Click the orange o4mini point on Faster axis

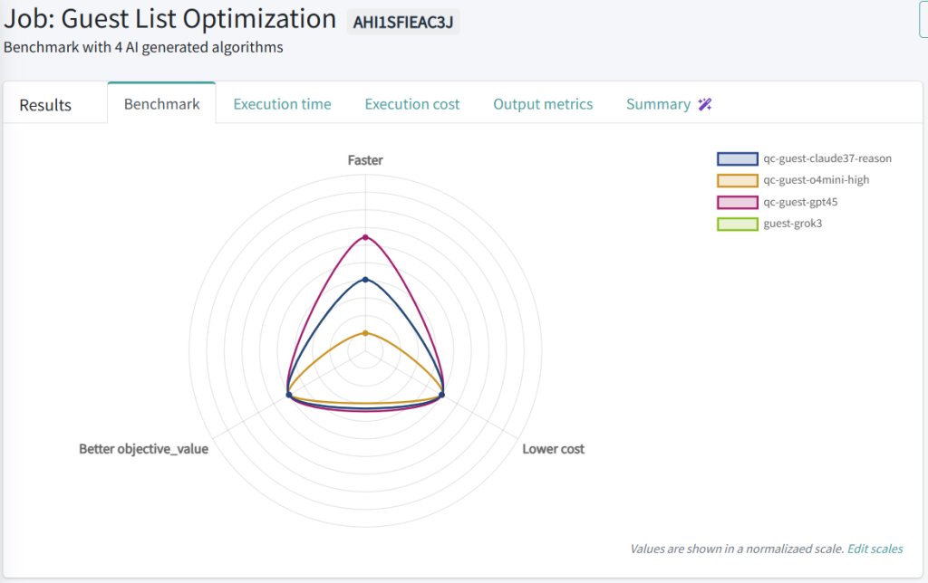point(365,333)
